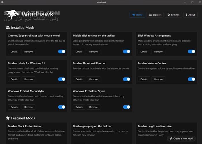Open Details for Windows 11 Start Menu Styler
The image size is (202, 144).
(14, 107)
